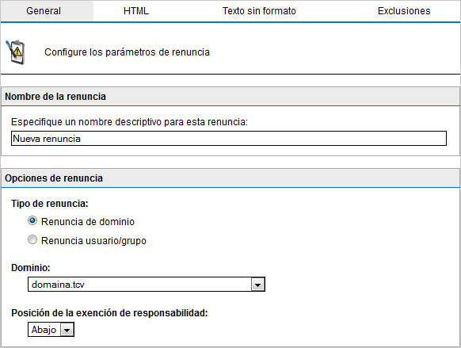This screenshot has width=461, height=348.
Task: Click the 'Configure los parámetros de renuncia' heading
Action: point(127,52)
